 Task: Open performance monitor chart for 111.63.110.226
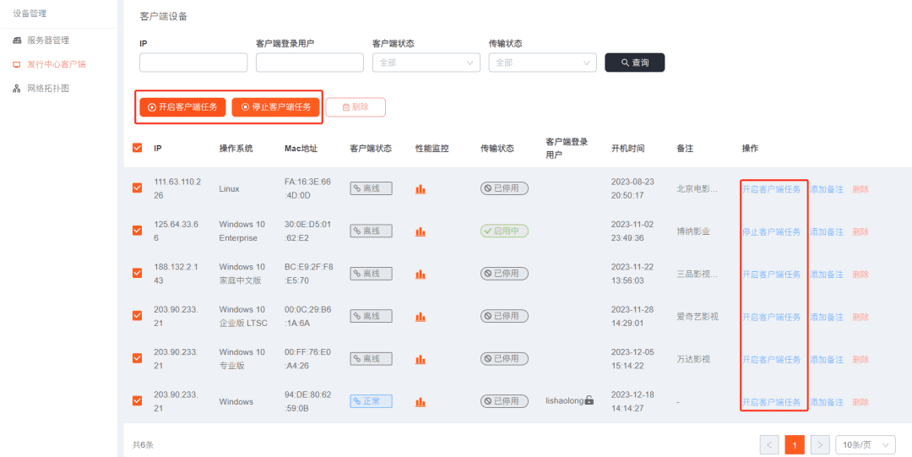click(421, 189)
